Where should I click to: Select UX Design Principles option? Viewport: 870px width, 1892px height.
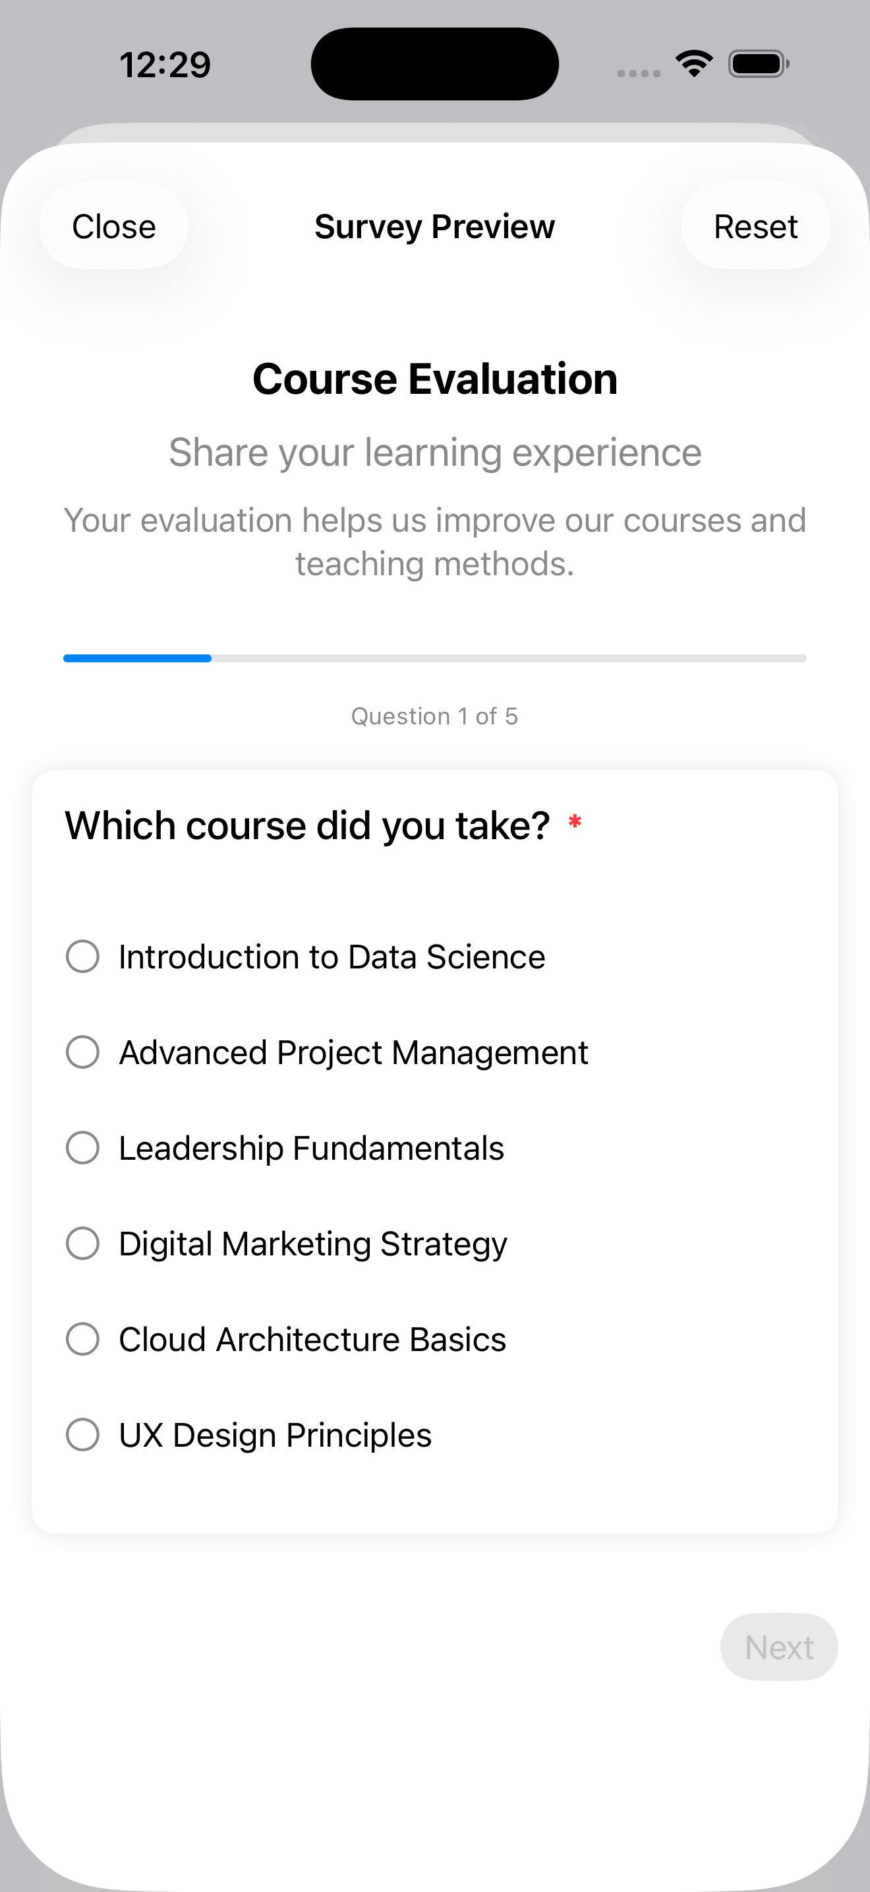point(83,1434)
